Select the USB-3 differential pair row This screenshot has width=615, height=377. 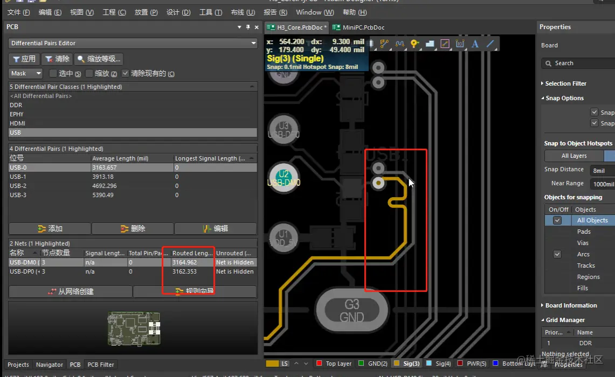pyautogui.click(x=133, y=195)
